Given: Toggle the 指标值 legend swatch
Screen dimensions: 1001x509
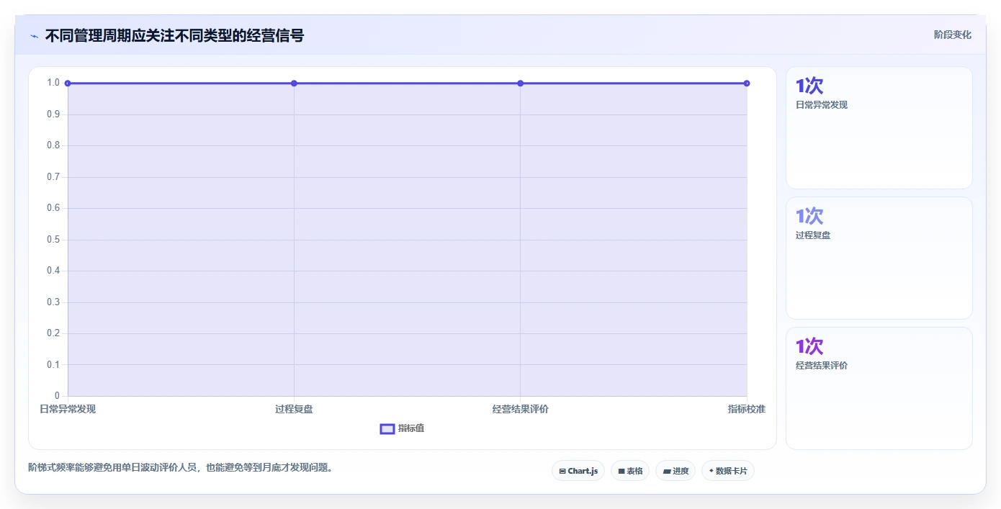Looking at the screenshot, I should pos(387,429).
